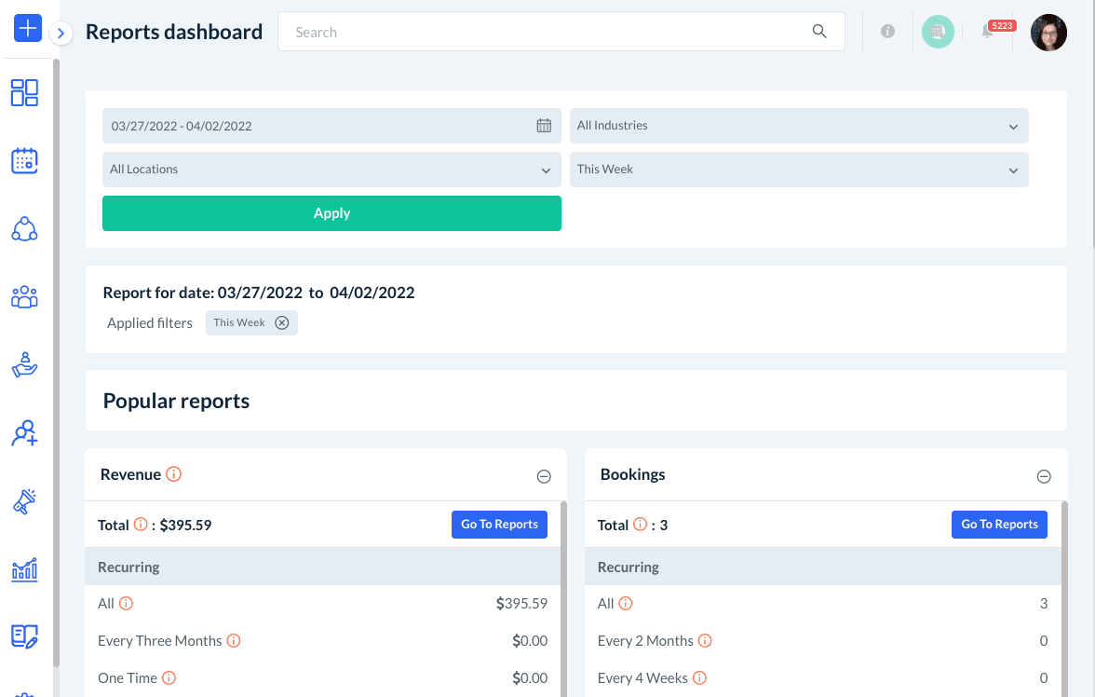Screen dimensions: 1095x697
Task: Collapse the Revenue report card
Action: (544, 476)
